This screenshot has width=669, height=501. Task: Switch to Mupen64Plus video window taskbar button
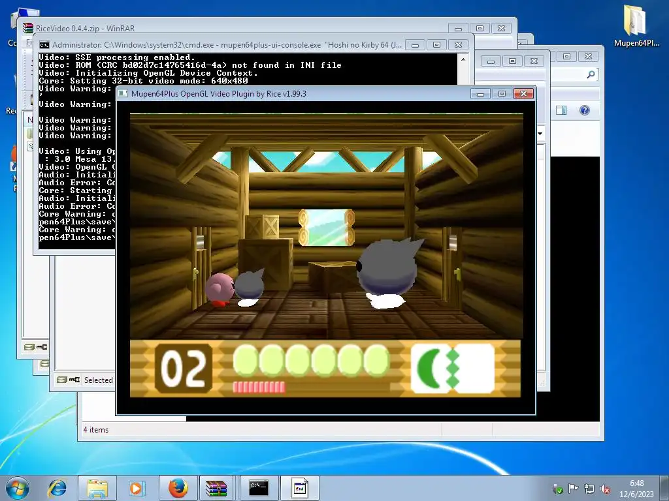(x=299, y=488)
